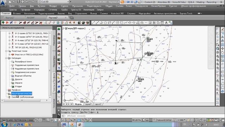Click the blue helmet icon in vertical strip
Viewport: 225px width, 127px height.
coord(59,92)
